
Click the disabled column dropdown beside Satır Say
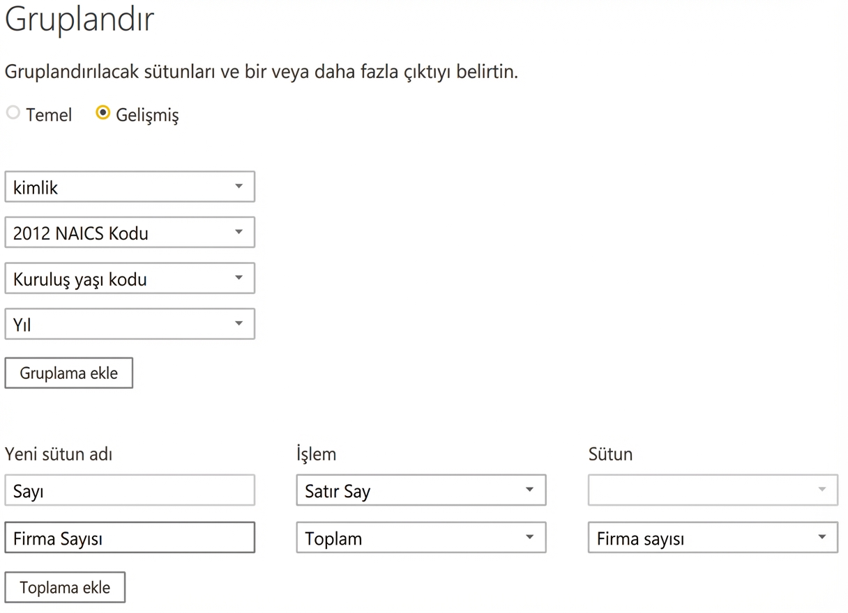click(x=713, y=490)
